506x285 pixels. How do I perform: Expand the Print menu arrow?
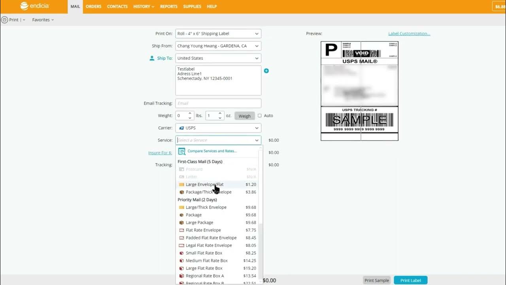(24, 20)
